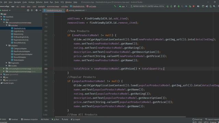Open the Help menu
Viewport: 219px width, 123px height.
click(75, 2)
